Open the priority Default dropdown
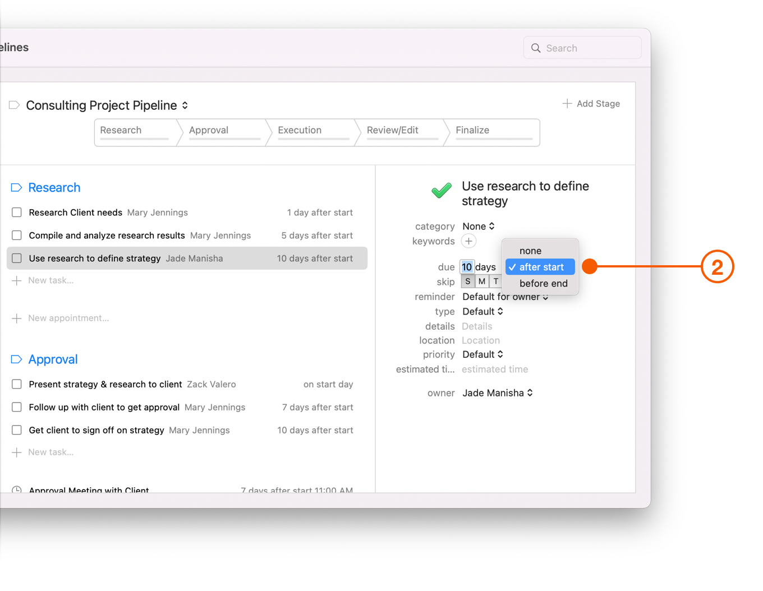 (482, 354)
